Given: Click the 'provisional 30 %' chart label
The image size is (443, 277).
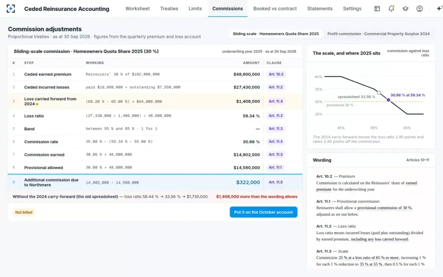Looking at the screenshot, I should (x=340, y=105).
